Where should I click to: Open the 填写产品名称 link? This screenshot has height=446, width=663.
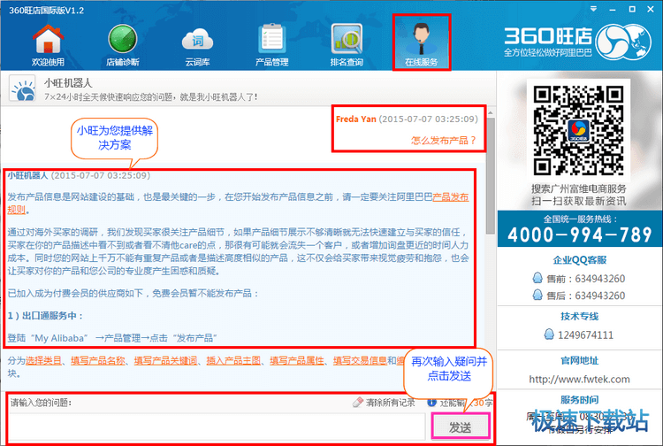tap(97, 360)
